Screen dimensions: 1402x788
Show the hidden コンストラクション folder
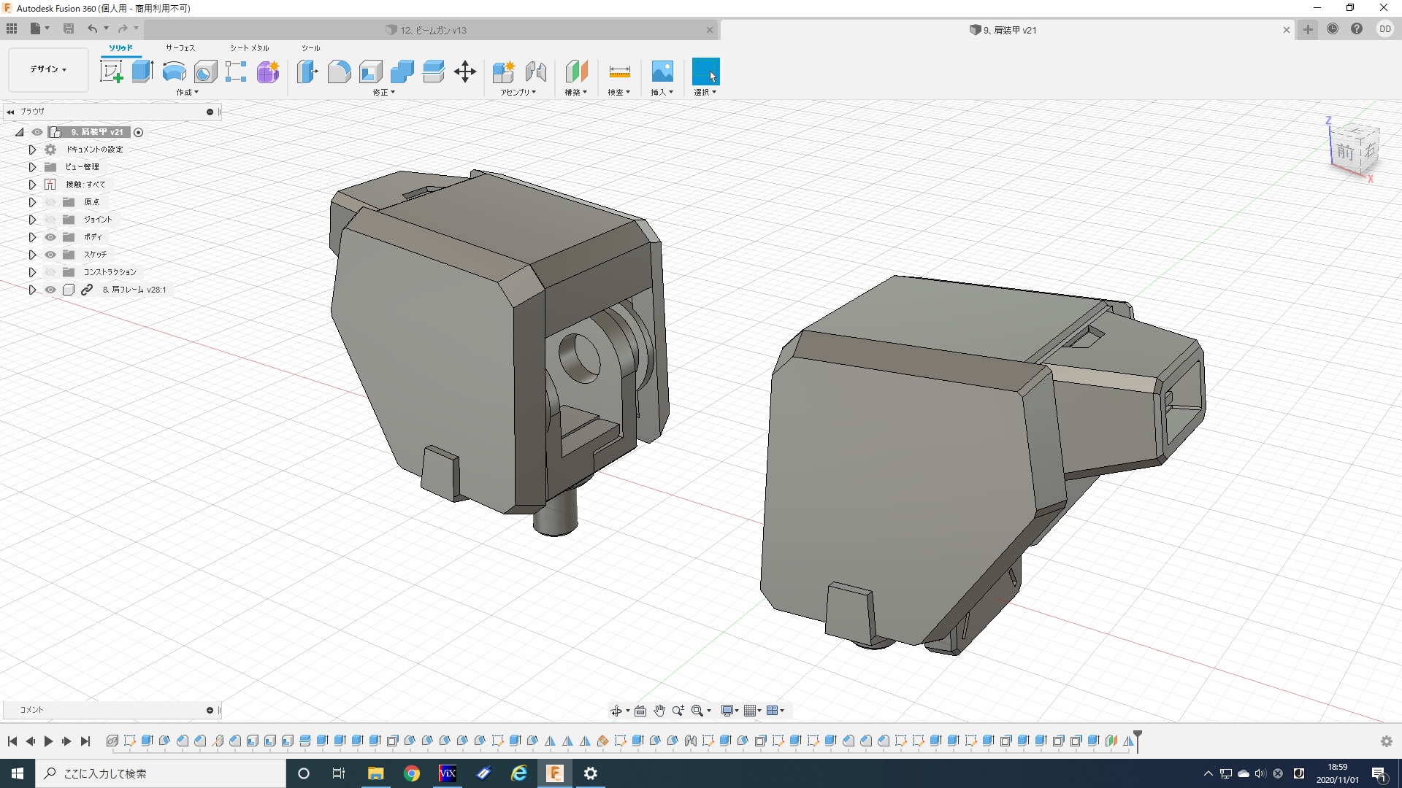pyautogui.click(x=50, y=272)
